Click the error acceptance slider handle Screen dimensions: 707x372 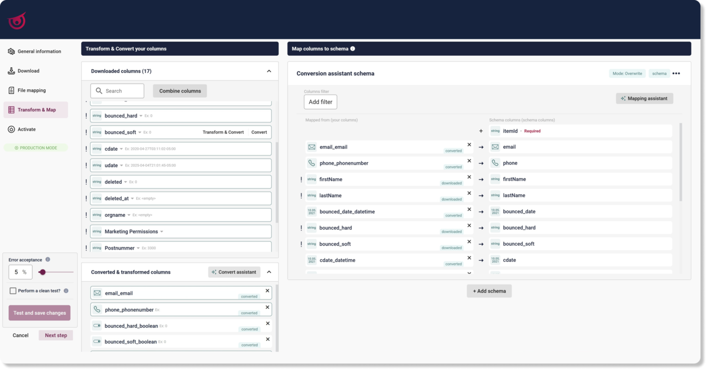[x=43, y=272]
